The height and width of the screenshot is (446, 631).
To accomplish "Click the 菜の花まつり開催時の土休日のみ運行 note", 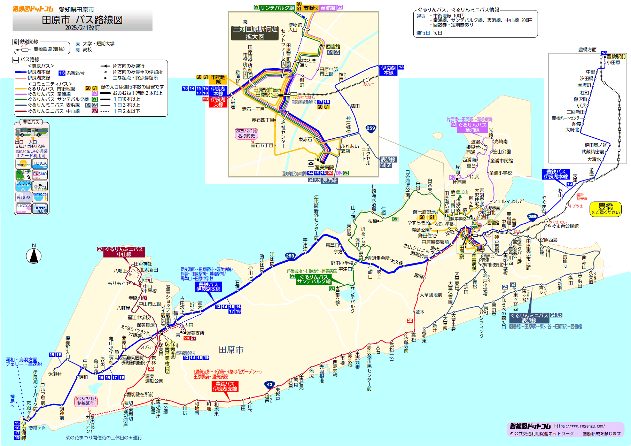I will (104, 438).
